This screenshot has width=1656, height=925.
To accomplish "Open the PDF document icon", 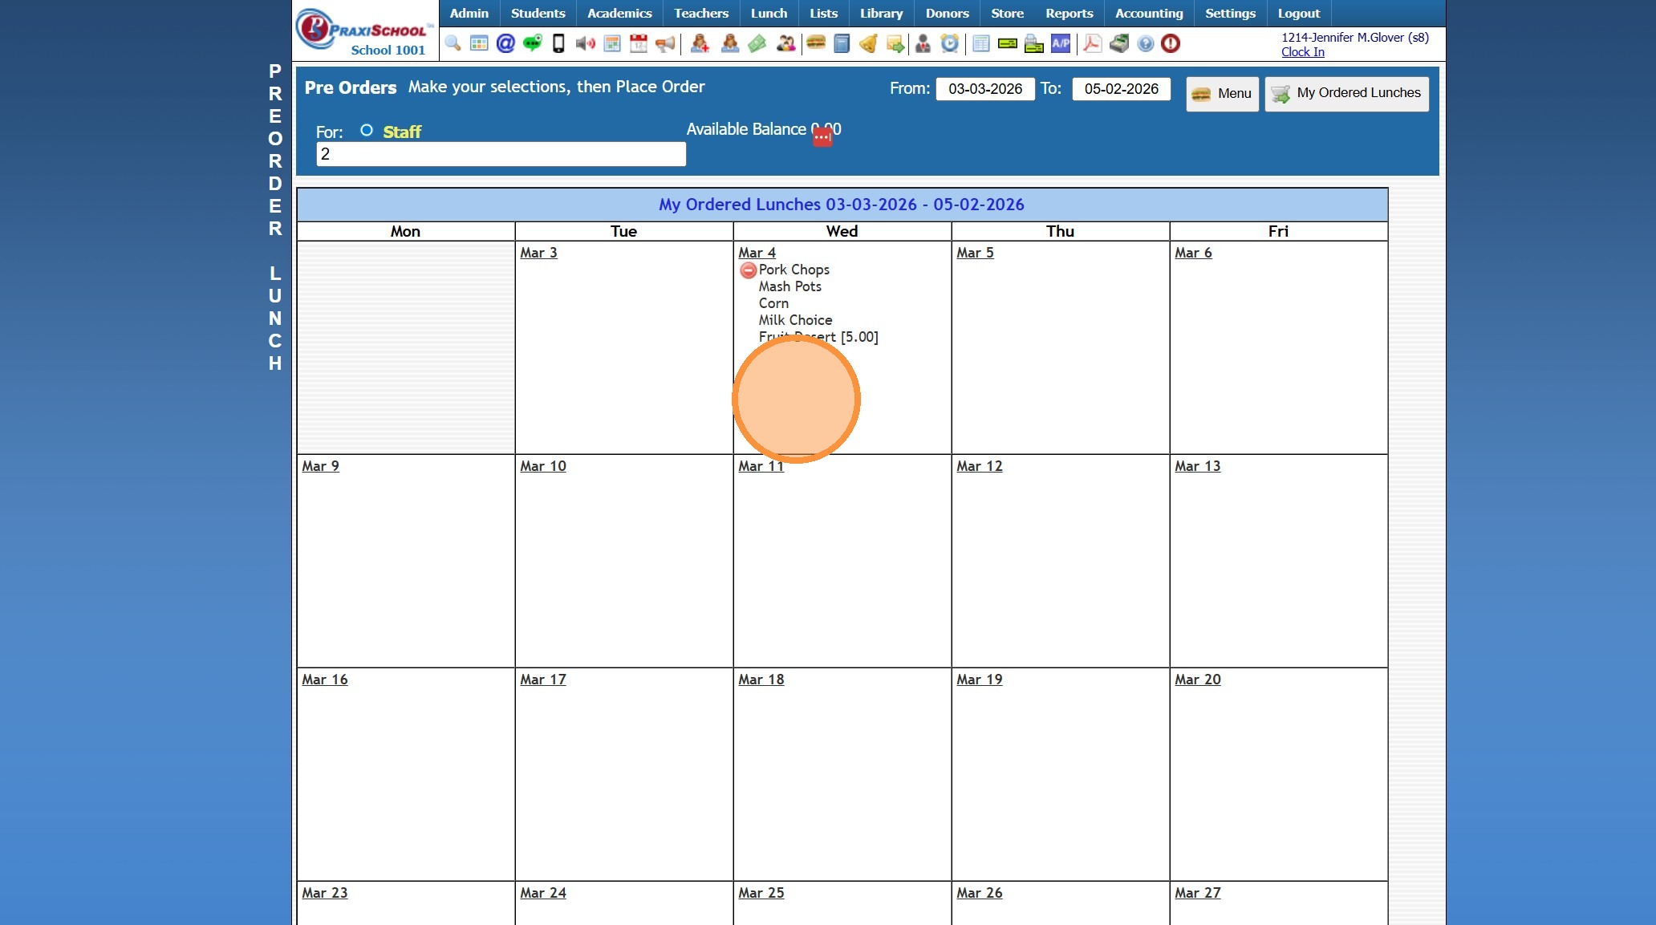I will [1092, 43].
